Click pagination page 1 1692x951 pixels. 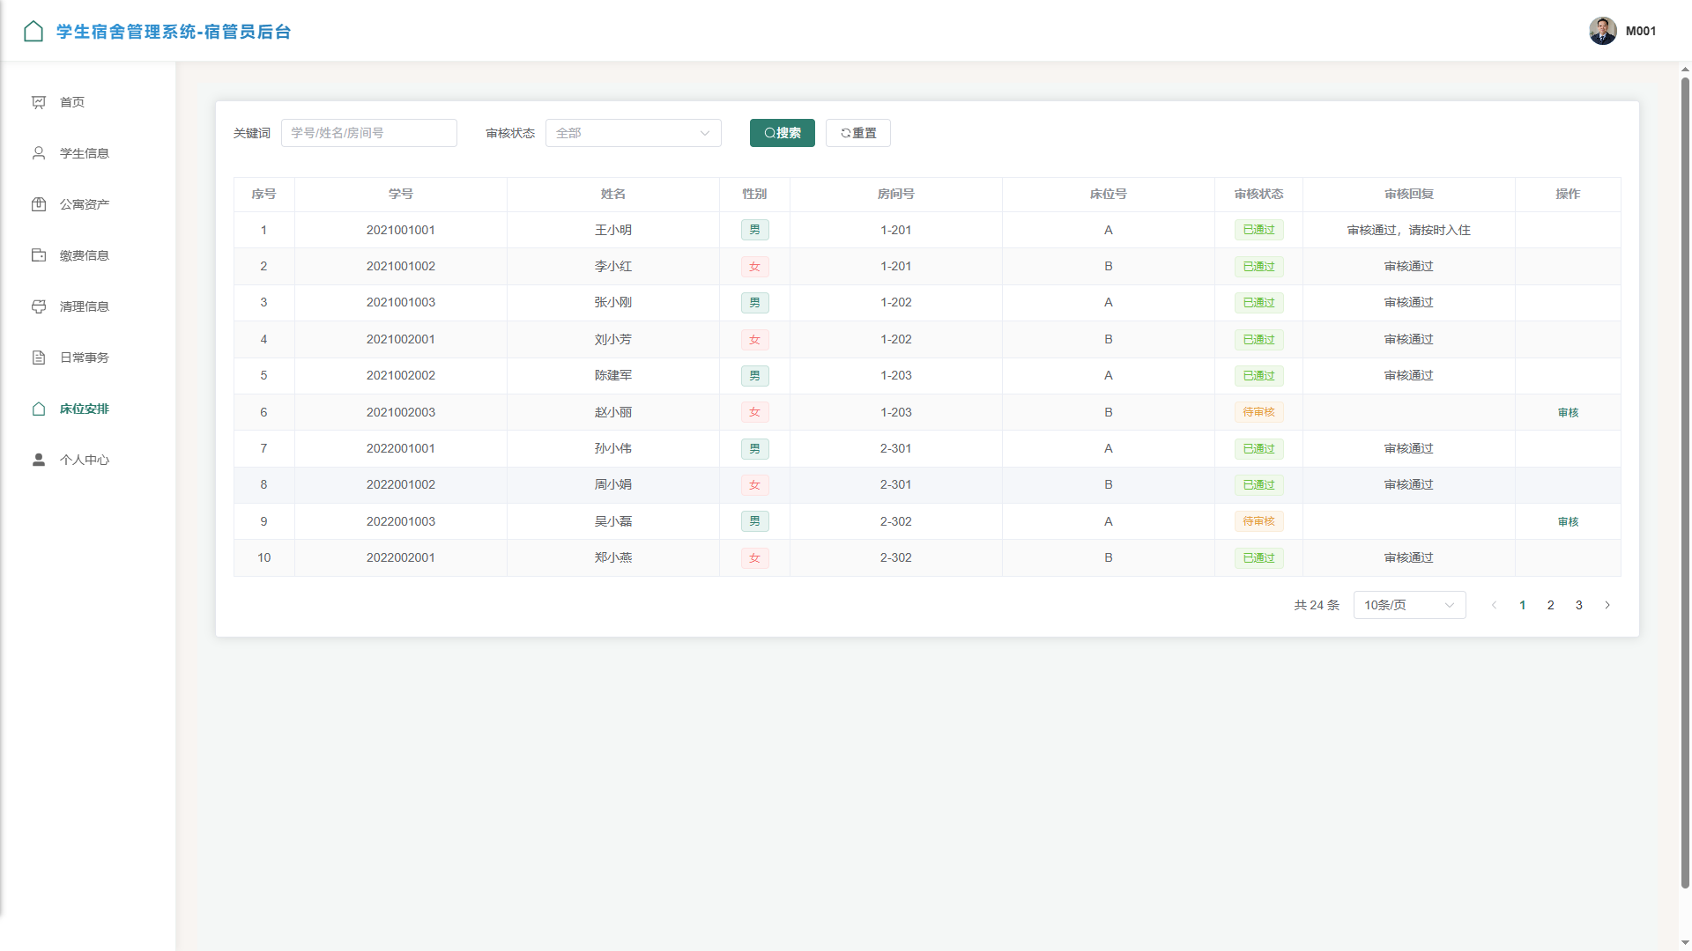(1523, 605)
